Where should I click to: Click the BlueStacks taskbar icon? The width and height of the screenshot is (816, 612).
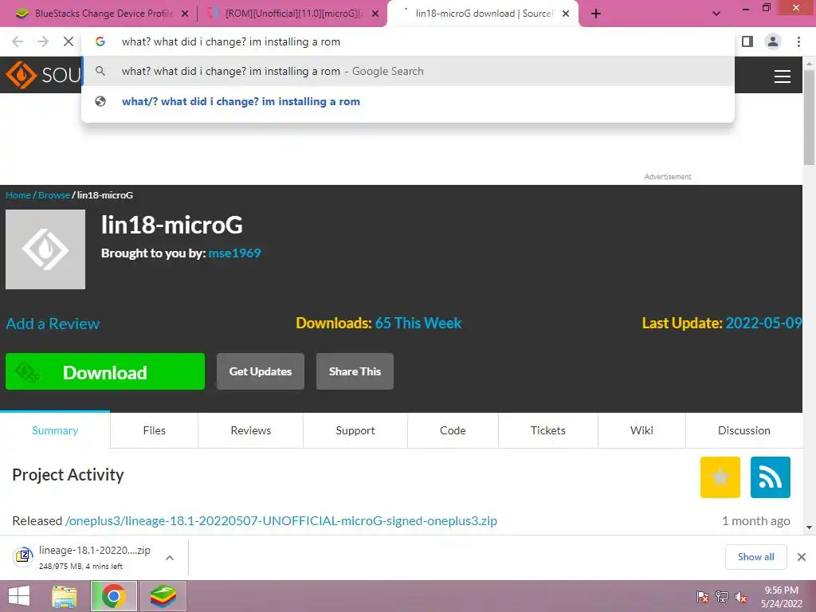click(x=163, y=596)
